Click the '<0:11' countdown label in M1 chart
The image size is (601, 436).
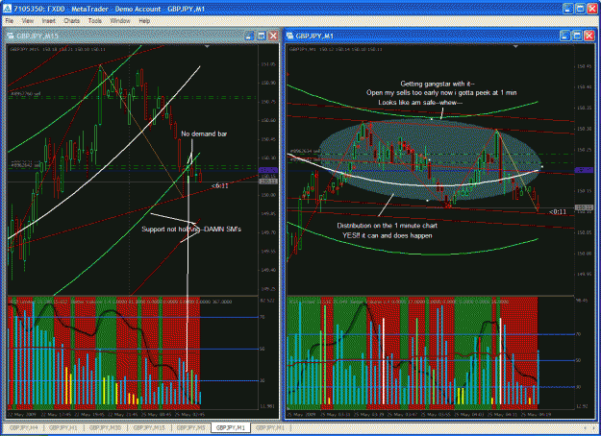tap(558, 211)
